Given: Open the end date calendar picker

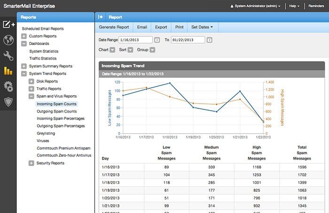Looking at the screenshot, I should click(x=209, y=40).
